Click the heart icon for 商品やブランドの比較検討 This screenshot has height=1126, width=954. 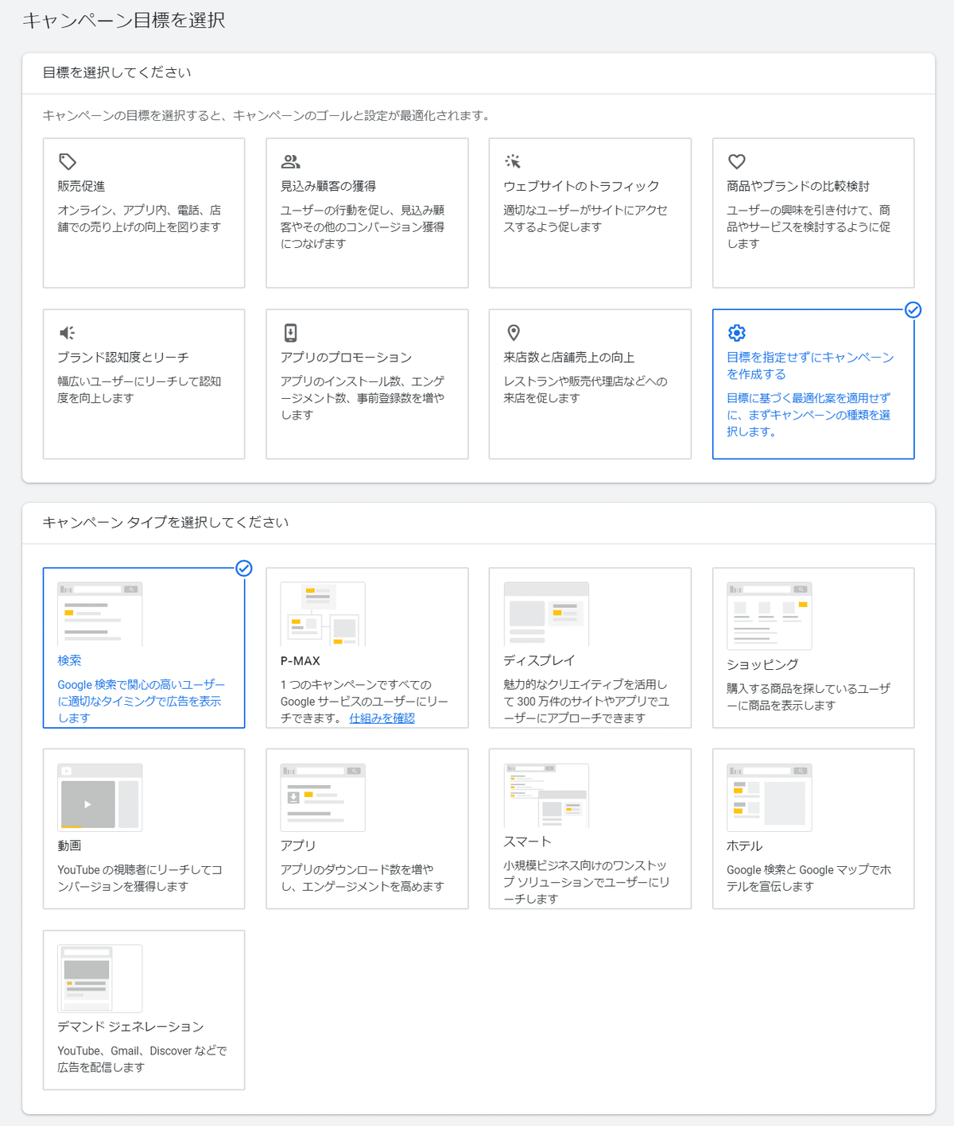coord(737,161)
